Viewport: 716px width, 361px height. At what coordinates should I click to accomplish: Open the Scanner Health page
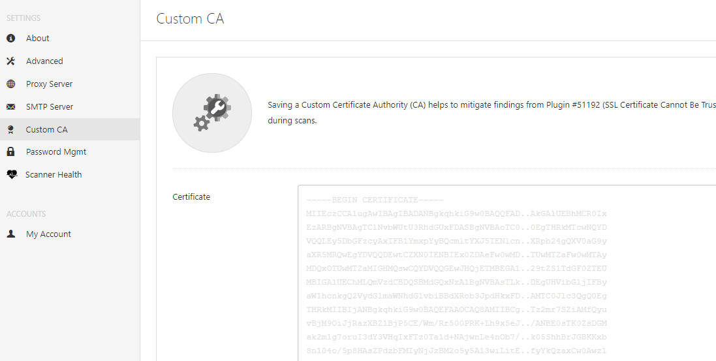[54, 175]
